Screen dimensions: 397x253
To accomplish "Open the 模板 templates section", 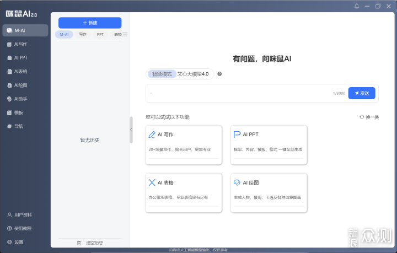I will coord(18,112).
